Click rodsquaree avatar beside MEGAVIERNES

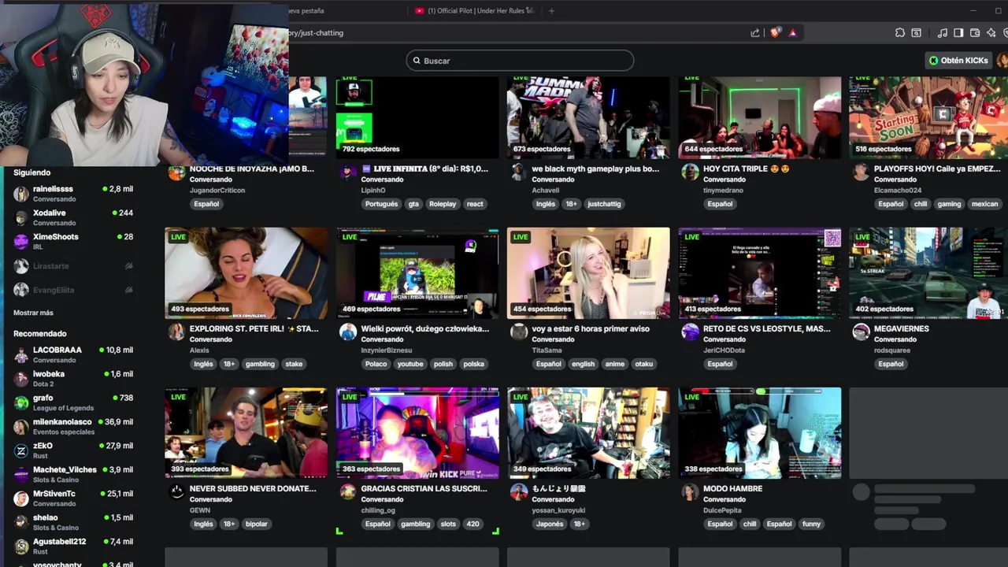862,332
